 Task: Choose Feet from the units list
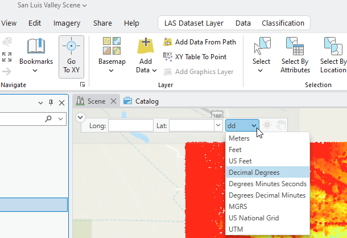coord(267,150)
